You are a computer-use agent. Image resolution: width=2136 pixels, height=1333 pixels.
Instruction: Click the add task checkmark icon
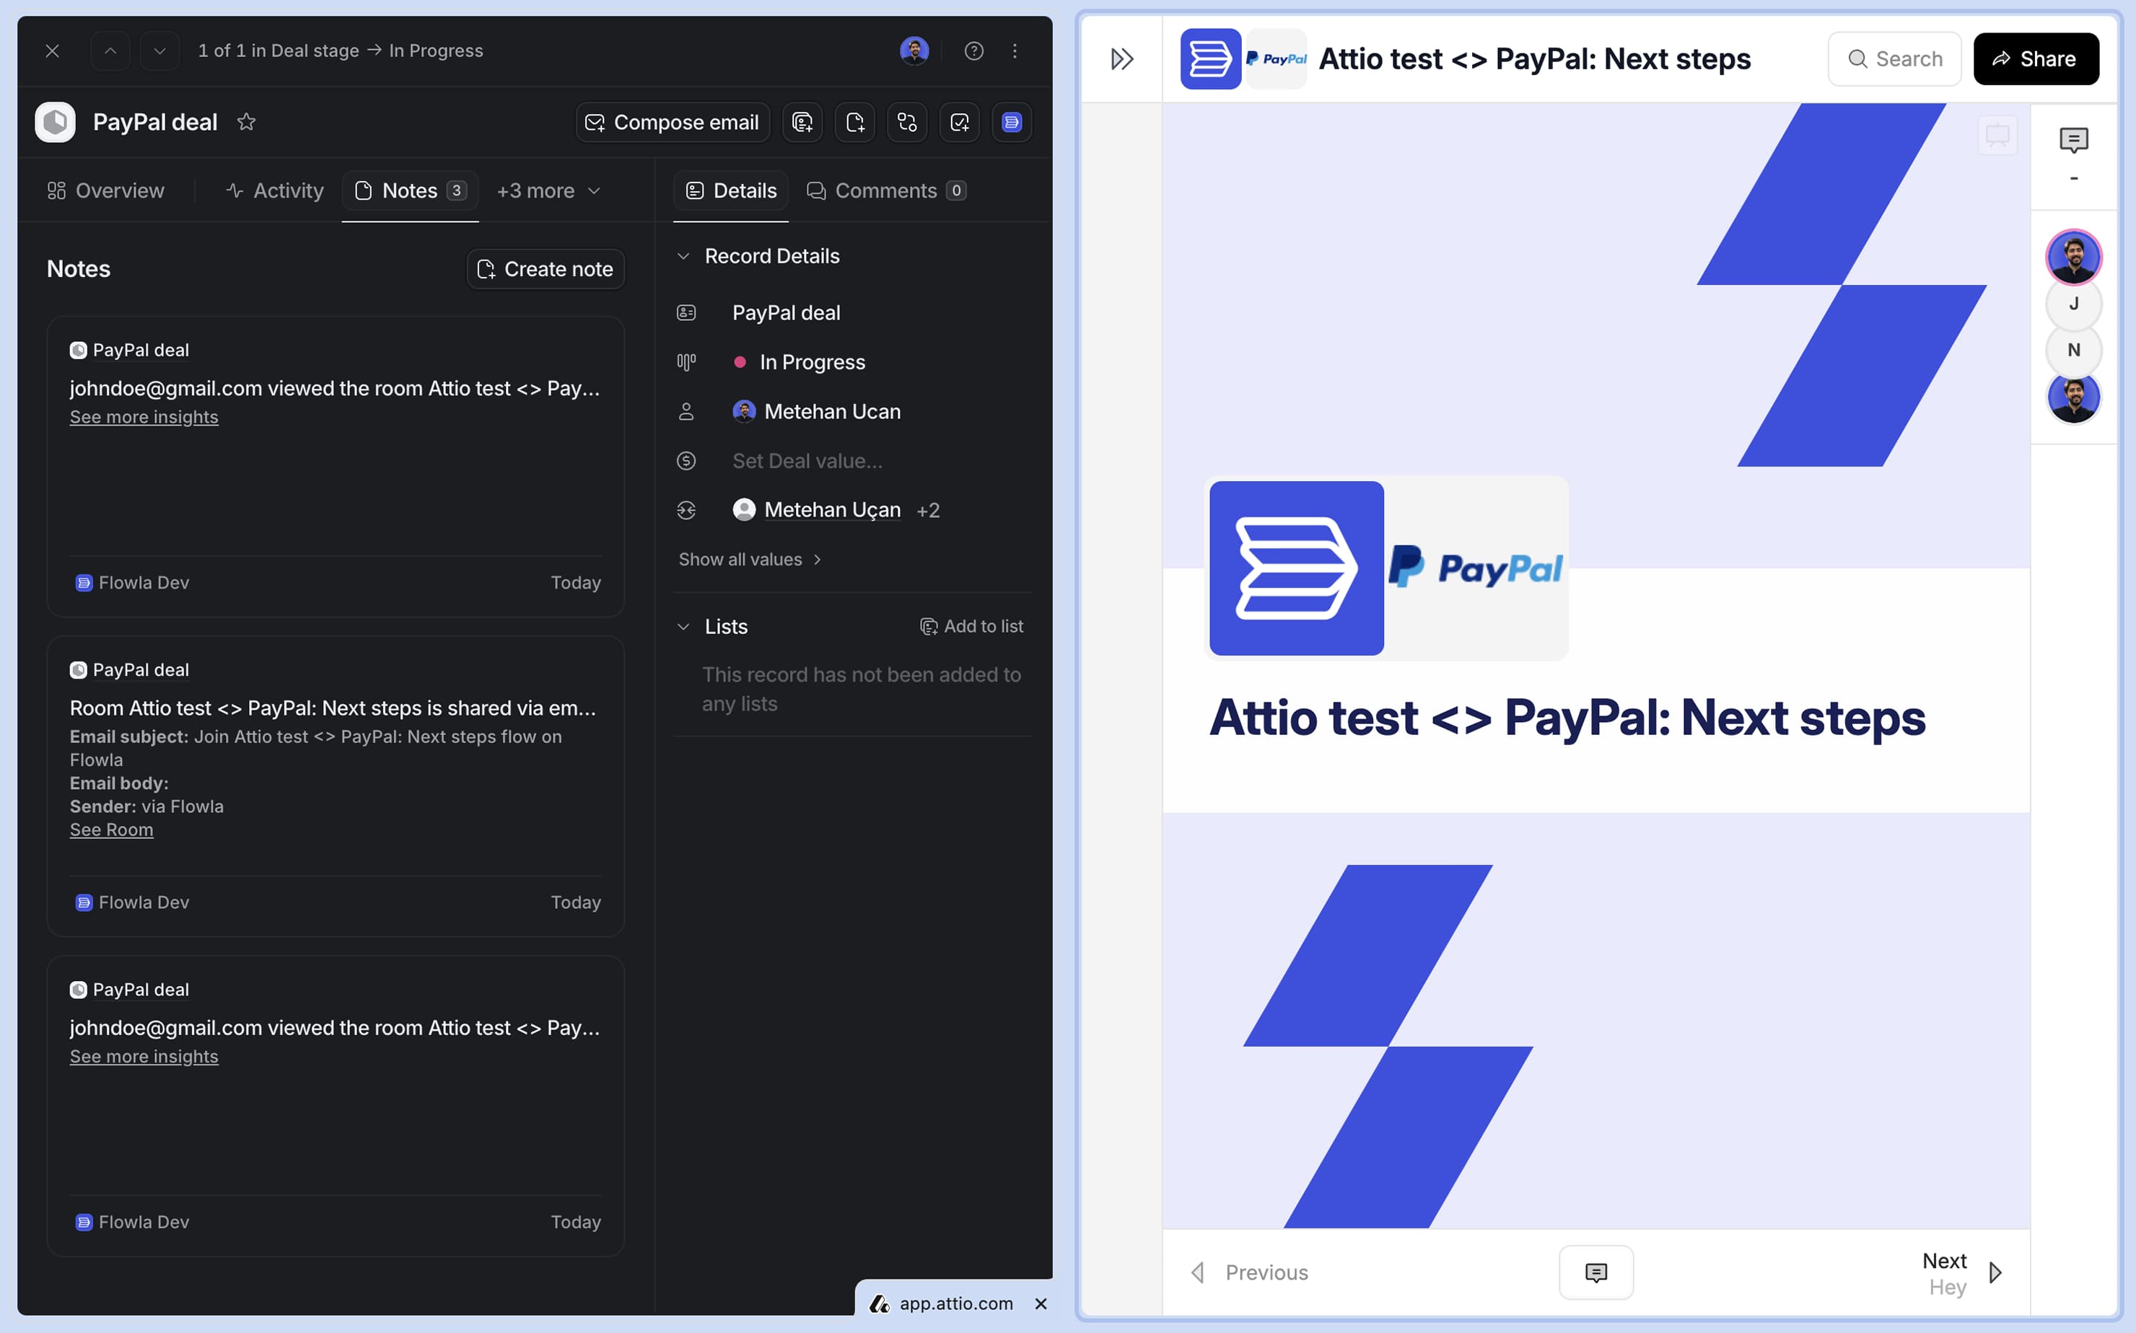pyautogui.click(x=960, y=123)
